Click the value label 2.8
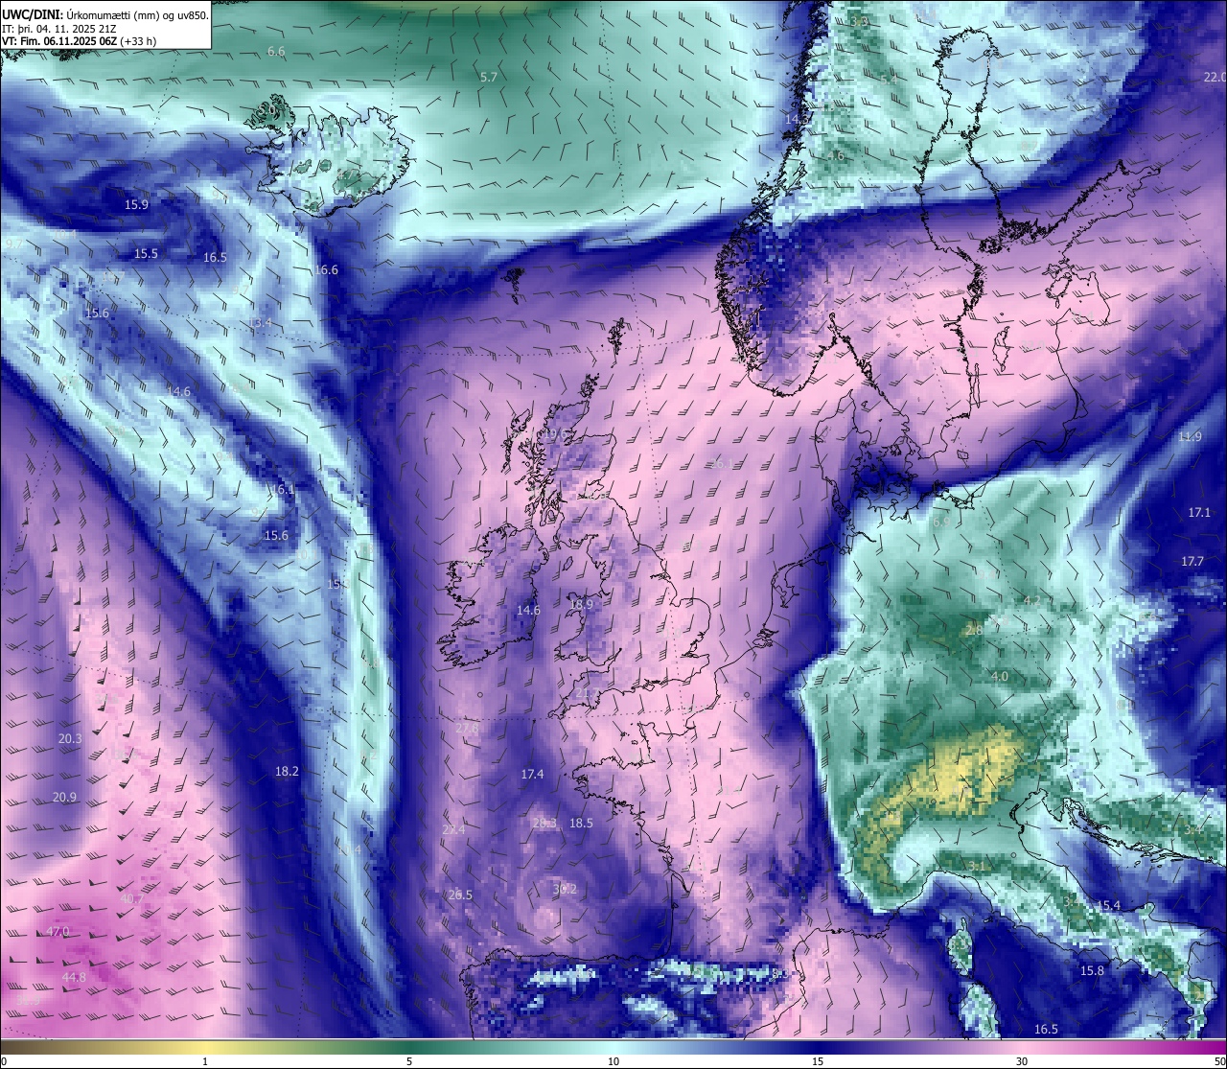This screenshot has width=1227, height=1069. click(973, 631)
